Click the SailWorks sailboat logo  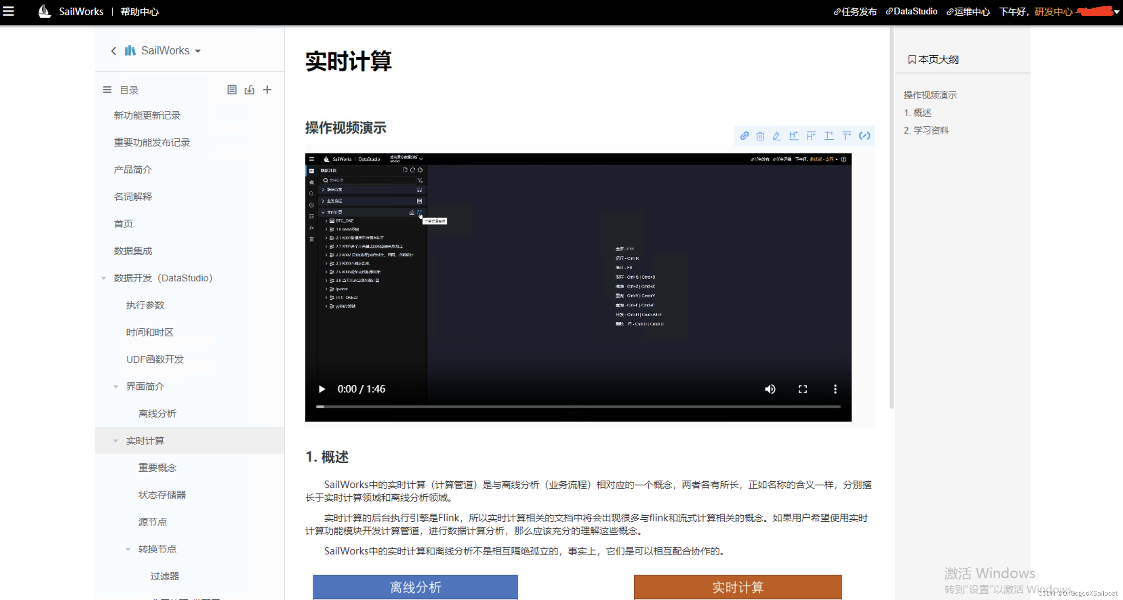[44, 11]
